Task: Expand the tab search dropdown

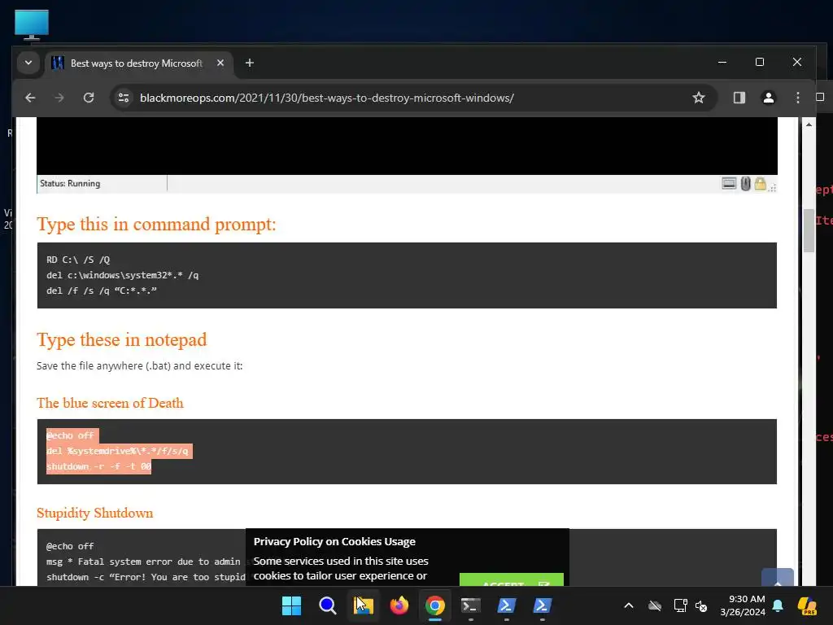Action: coord(28,63)
